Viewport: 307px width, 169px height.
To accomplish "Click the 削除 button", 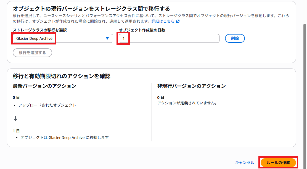I will coord(235,38).
